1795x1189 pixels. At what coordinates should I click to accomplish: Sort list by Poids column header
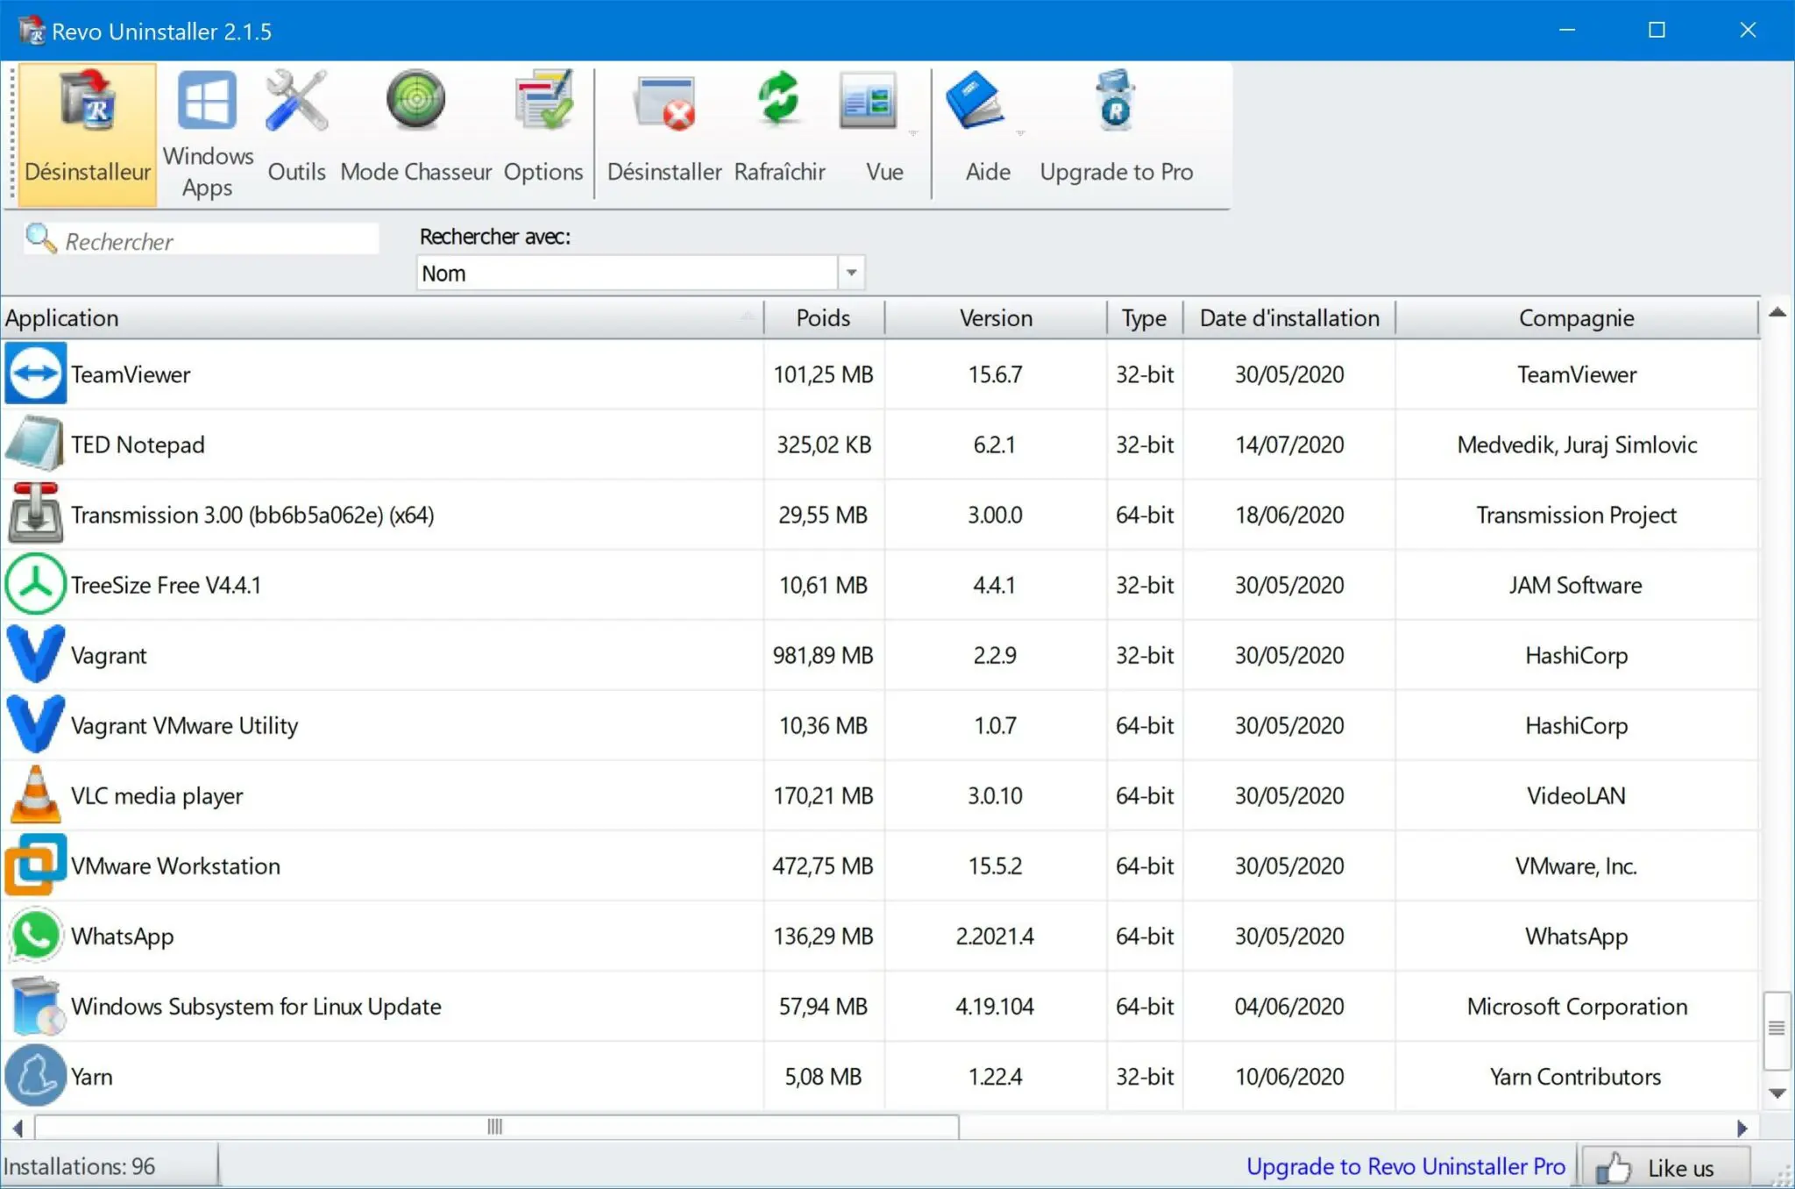(822, 318)
